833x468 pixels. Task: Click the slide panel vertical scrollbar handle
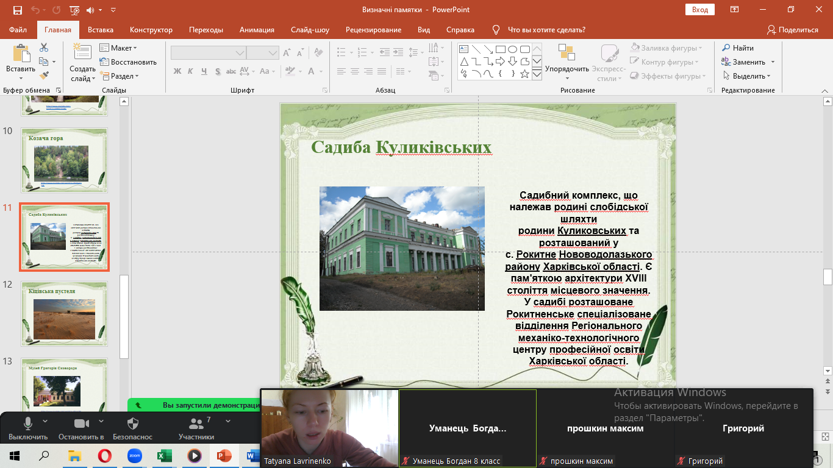click(x=124, y=316)
